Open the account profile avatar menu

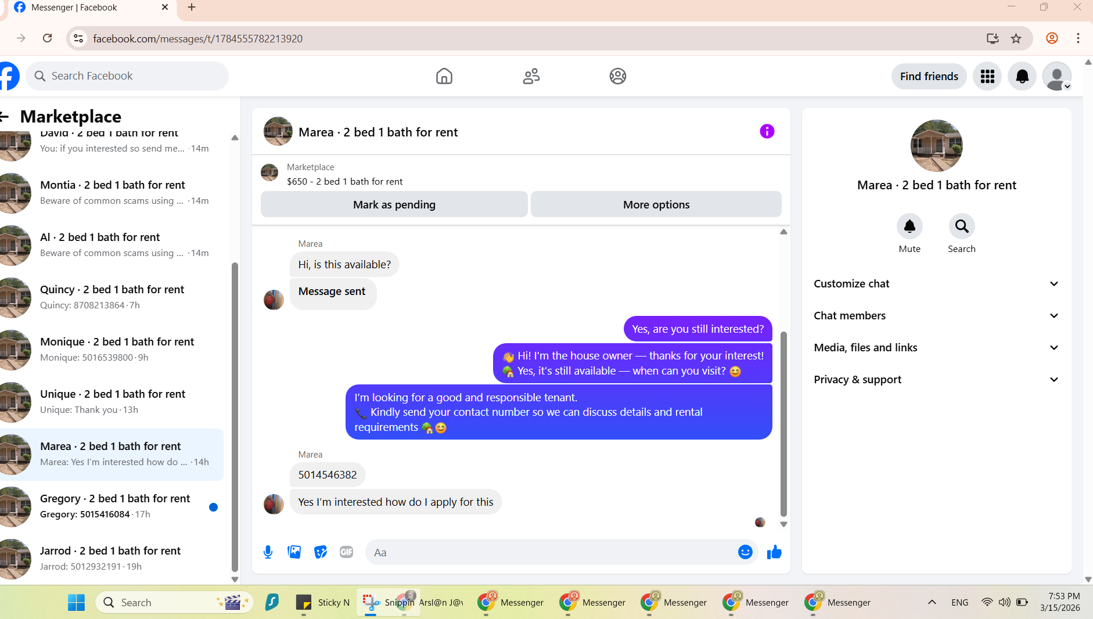pyautogui.click(x=1057, y=76)
